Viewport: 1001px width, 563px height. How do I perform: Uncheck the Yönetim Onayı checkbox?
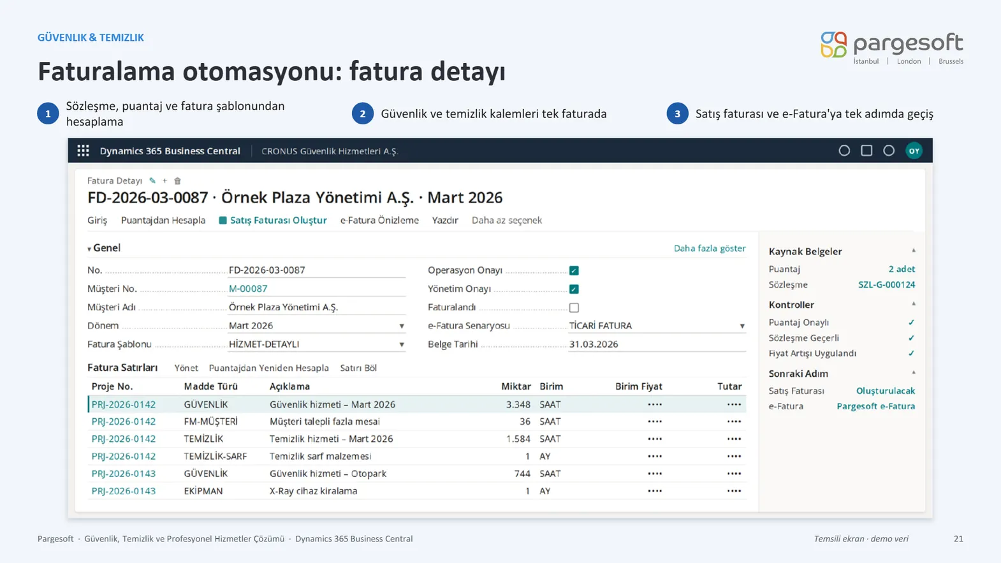pyautogui.click(x=574, y=289)
